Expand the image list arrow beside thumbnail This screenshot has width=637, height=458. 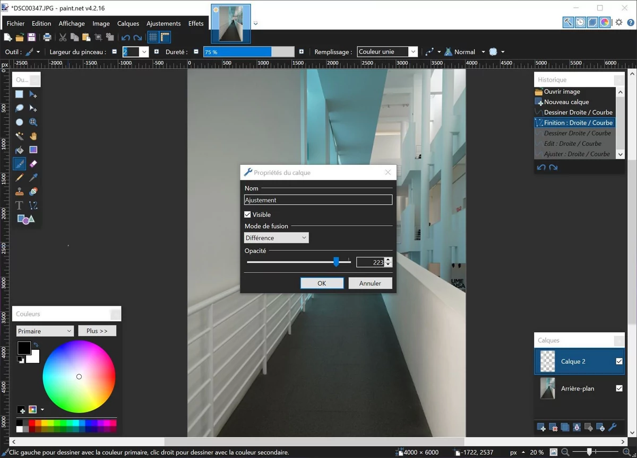pyautogui.click(x=256, y=23)
